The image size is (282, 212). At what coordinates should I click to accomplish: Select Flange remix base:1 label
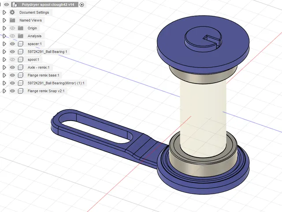click(x=43, y=76)
